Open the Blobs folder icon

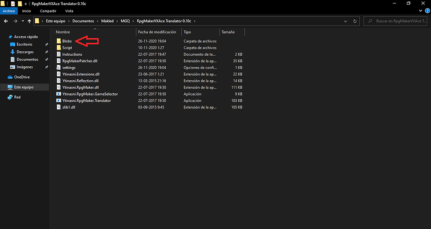click(x=58, y=41)
